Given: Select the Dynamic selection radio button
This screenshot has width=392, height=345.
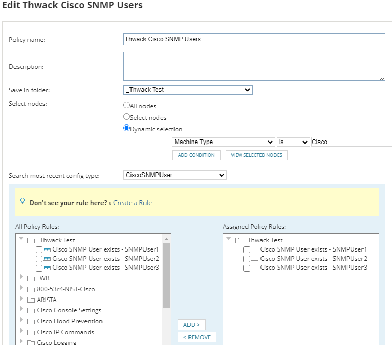Looking at the screenshot, I should coord(126,128).
